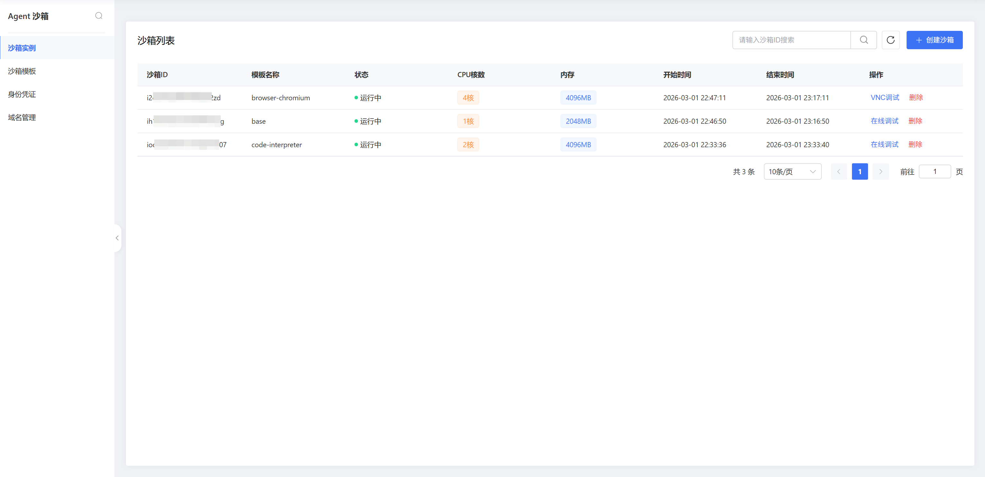Focus the sandbox ID search field
The width and height of the screenshot is (985, 477).
point(791,40)
